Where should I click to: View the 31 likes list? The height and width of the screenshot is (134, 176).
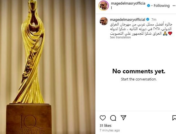pos(105,125)
